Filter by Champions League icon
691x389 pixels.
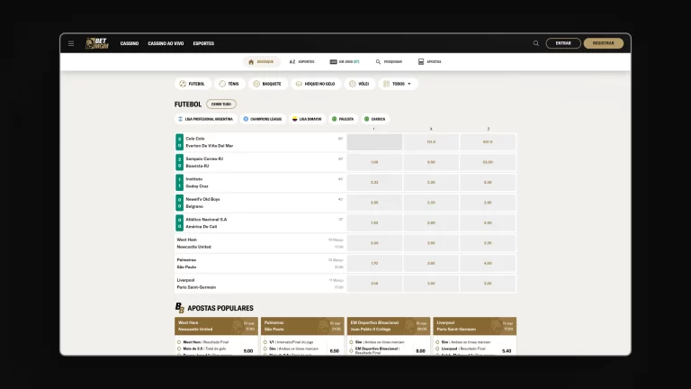coord(246,119)
